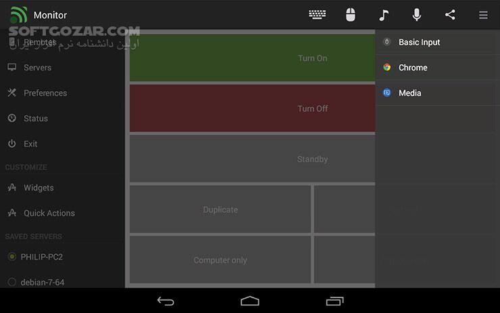Click the Chrome logo icon
The image size is (500, 313).
click(x=386, y=68)
